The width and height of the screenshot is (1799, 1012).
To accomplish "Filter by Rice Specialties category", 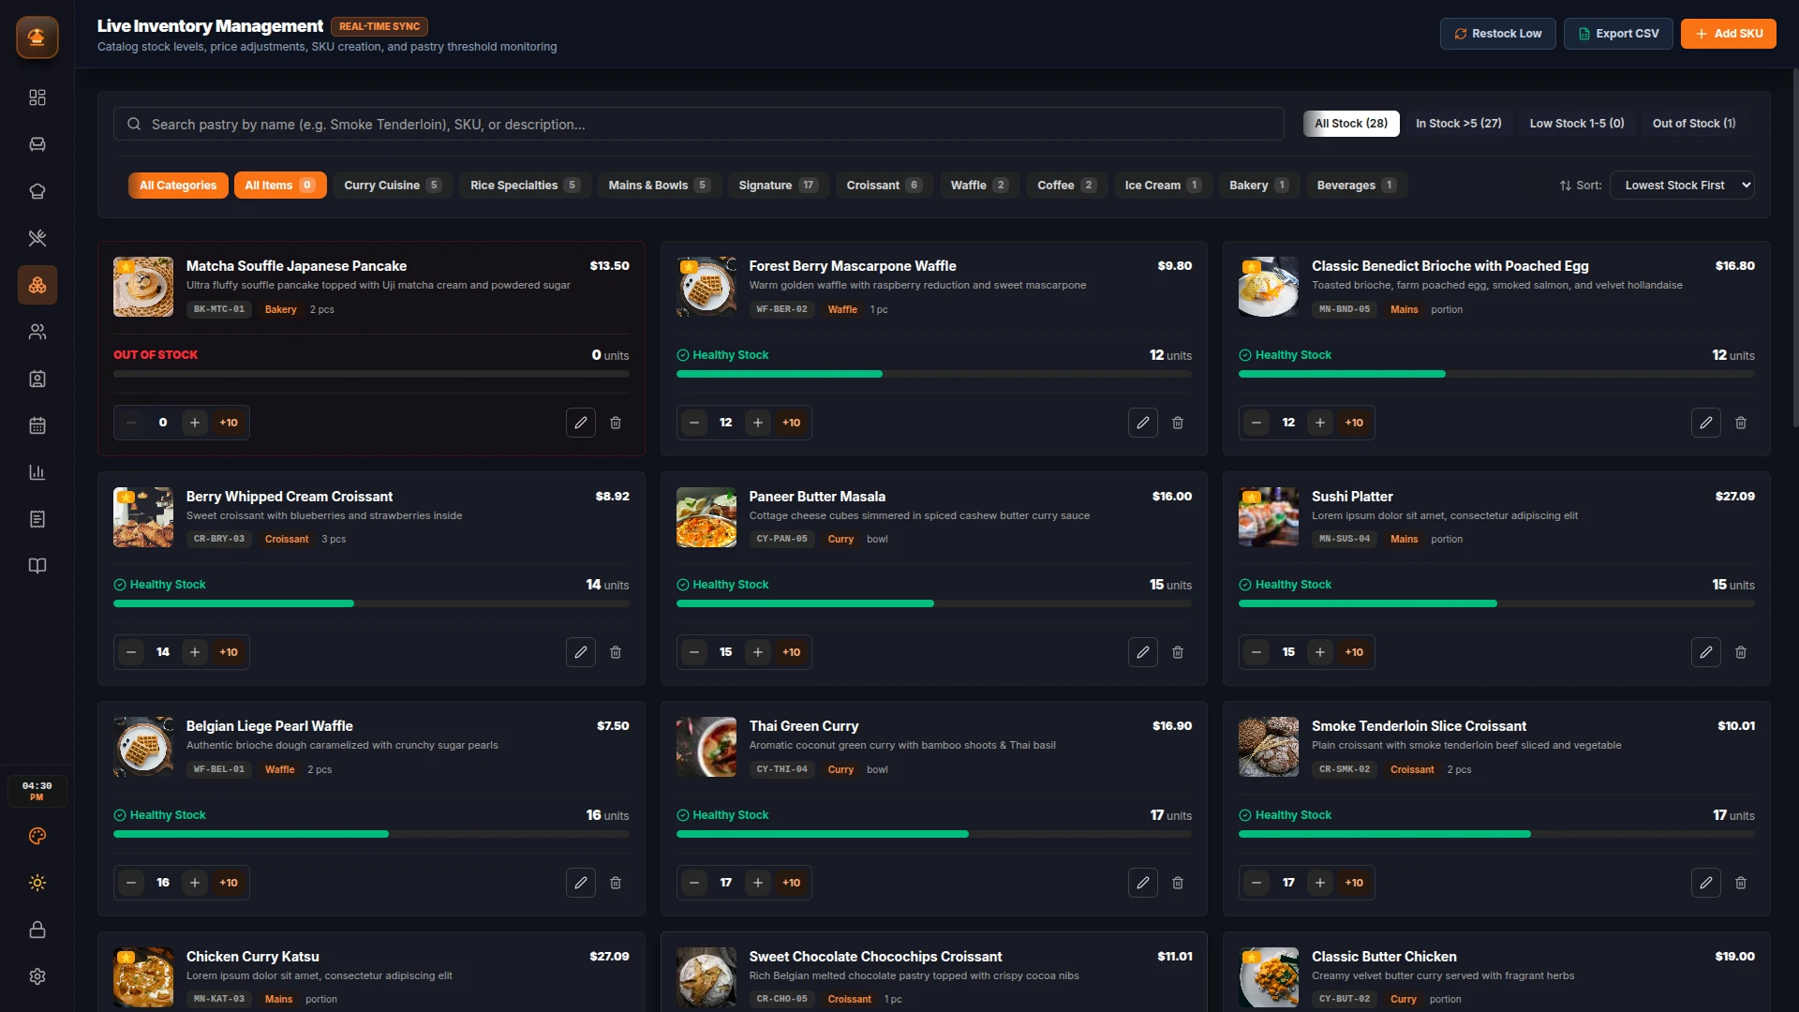I will point(525,186).
